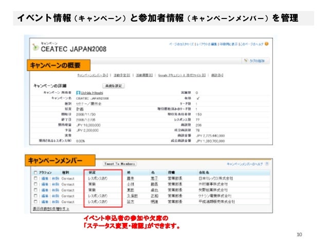Click the settings button beside キャンペーンの詳細
The image size is (328, 246).
coord(114,86)
